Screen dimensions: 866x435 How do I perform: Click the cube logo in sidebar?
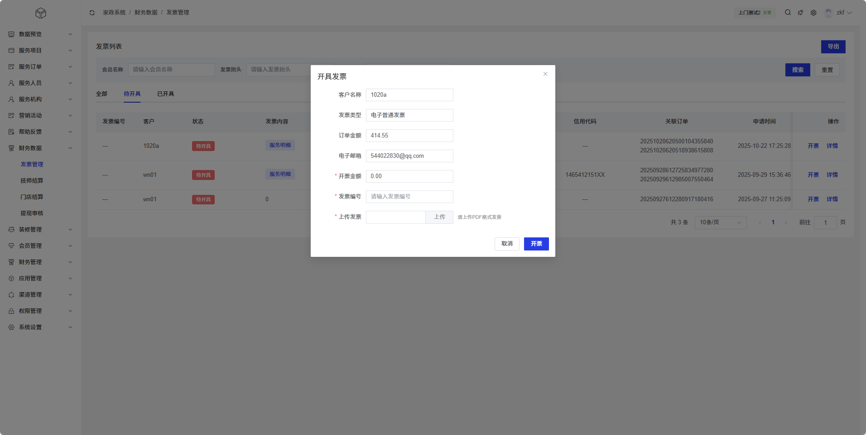point(41,14)
